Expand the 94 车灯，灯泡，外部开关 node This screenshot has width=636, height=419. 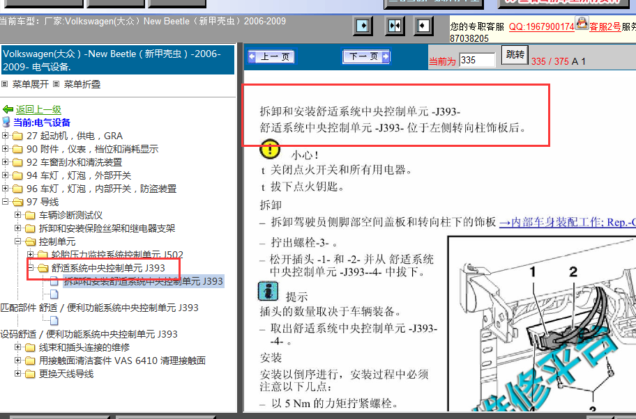click(6, 175)
